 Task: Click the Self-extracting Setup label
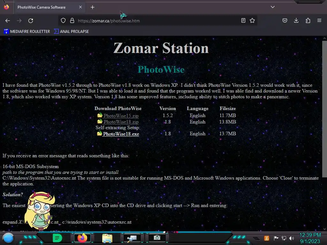118,128
